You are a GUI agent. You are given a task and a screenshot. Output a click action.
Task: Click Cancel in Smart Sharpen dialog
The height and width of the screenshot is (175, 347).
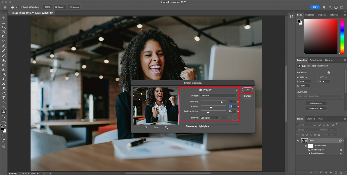pos(247,96)
